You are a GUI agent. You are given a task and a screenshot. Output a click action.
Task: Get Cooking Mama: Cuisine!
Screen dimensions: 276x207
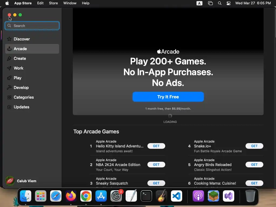pos(254,183)
